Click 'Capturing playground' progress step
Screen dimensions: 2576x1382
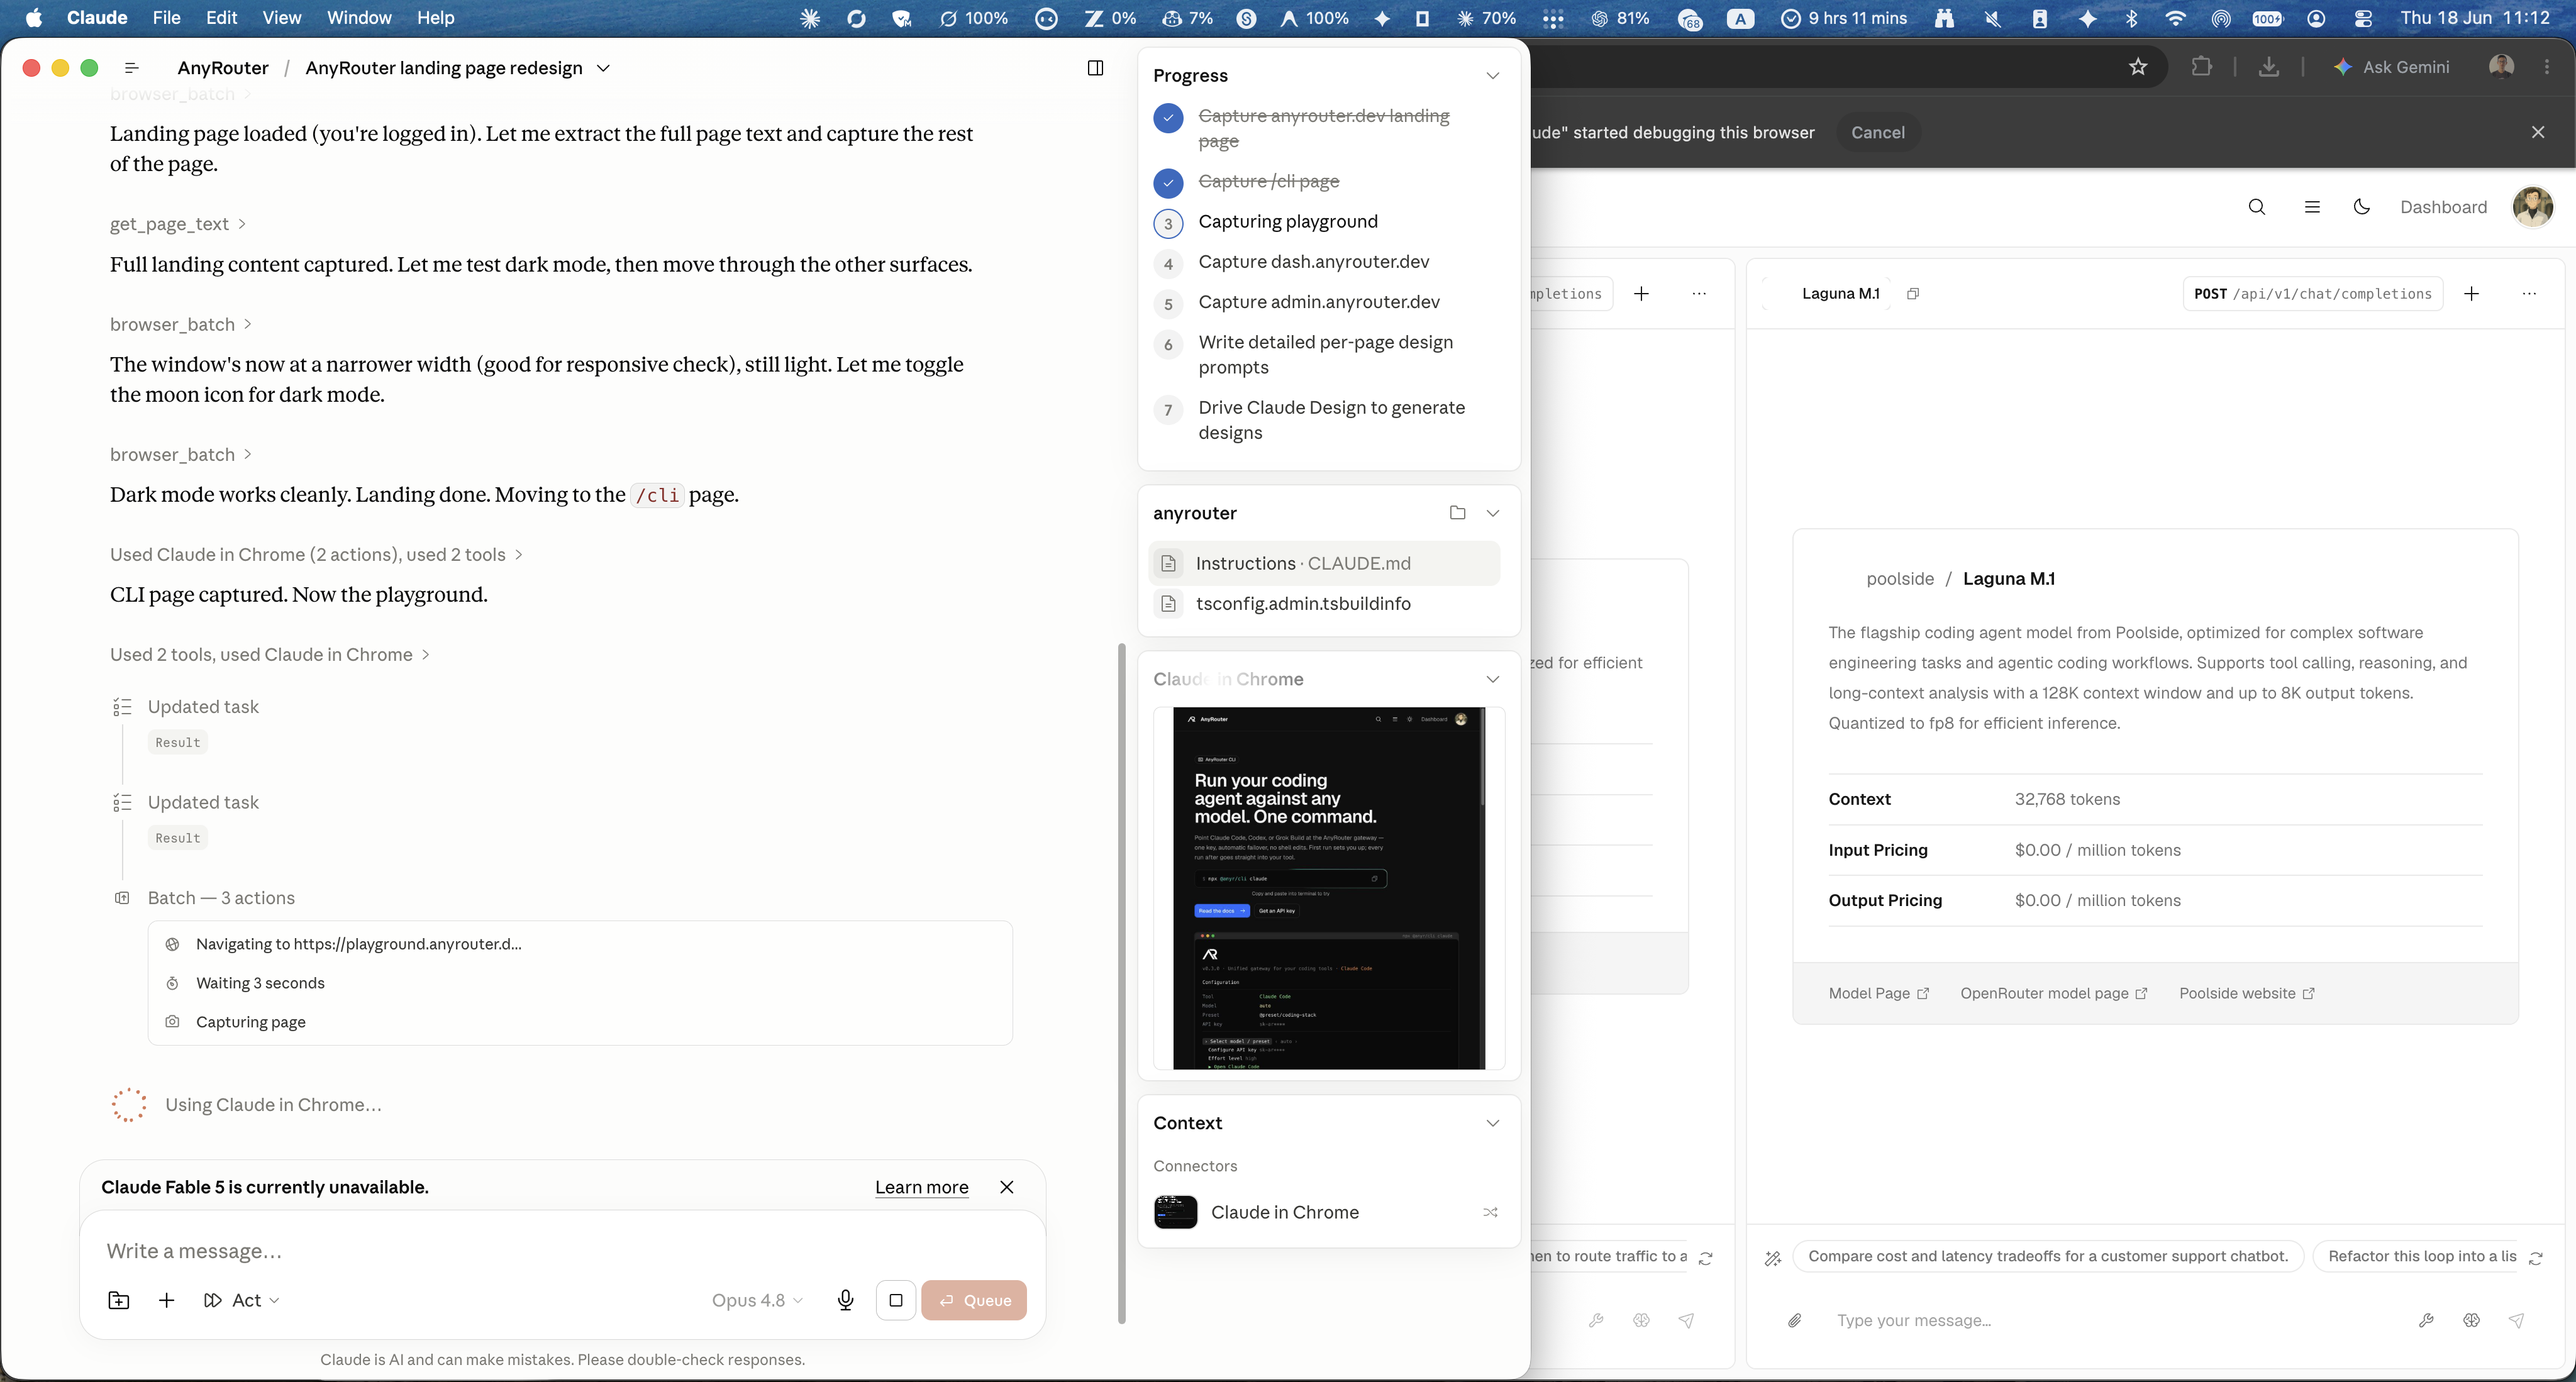click(x=1288, y=222)
